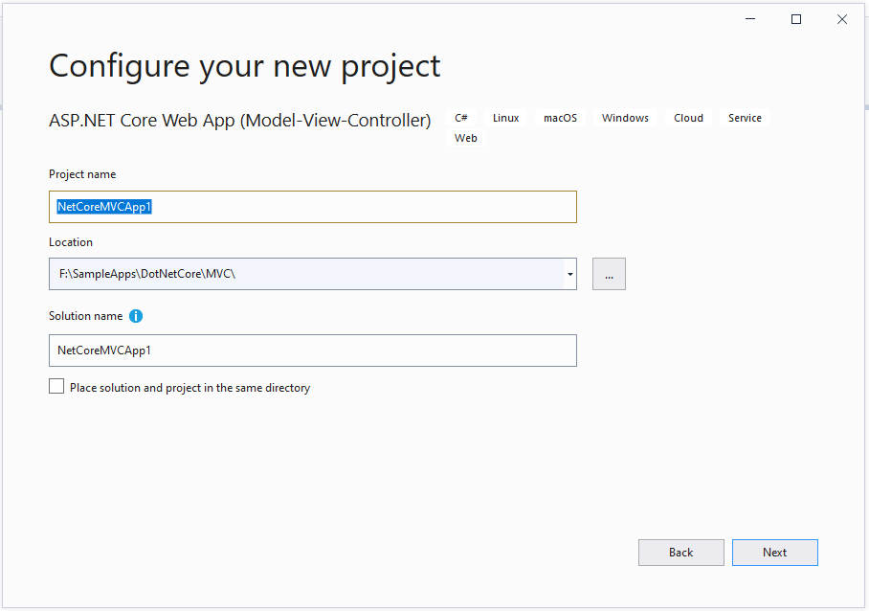Select the Linux tag
Viewport: 869px width, 611px height.
click(x=506, y=118)
